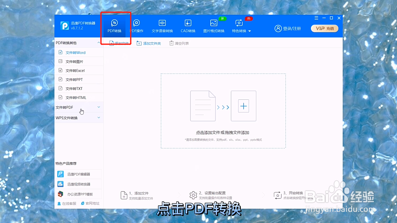Click 点击添加文件或拖拽文件添加 text

point(223,132)
